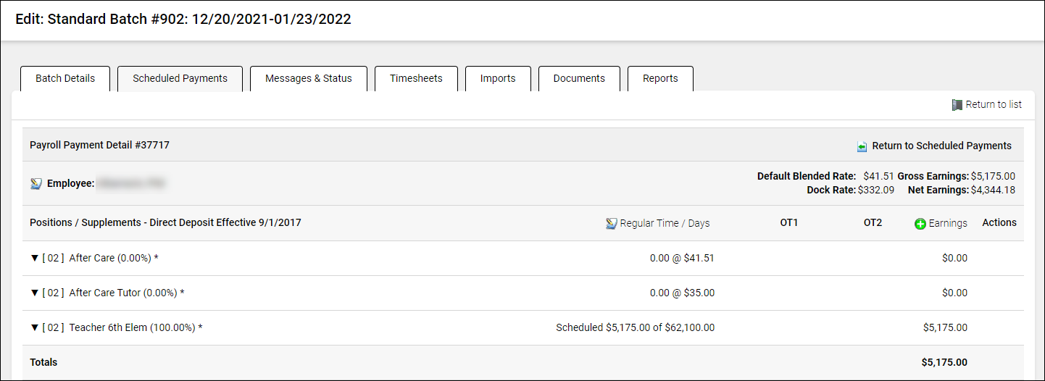Expand the After Care (0.00%) position row

coord(34,258)
